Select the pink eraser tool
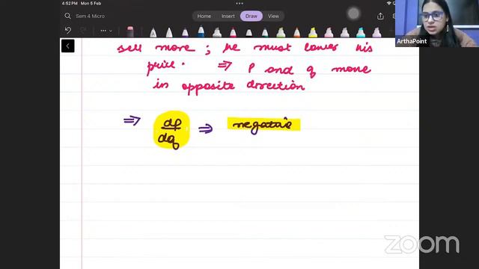Viewport: 479px width, 269px height. [130, 32]
